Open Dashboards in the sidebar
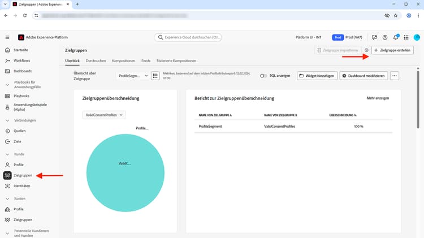 click(23, 71)
